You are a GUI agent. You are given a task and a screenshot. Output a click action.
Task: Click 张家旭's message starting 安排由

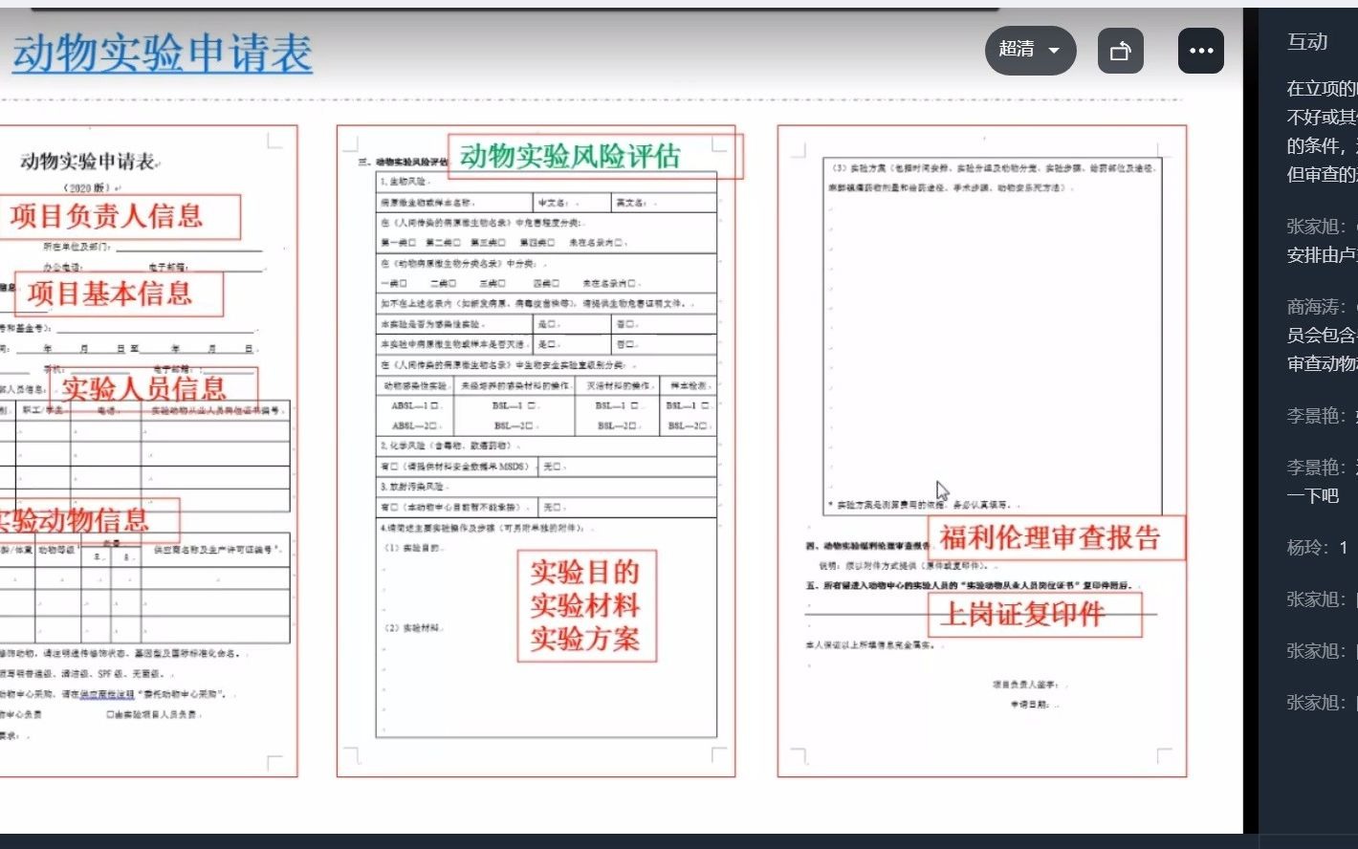[1322, 241]
